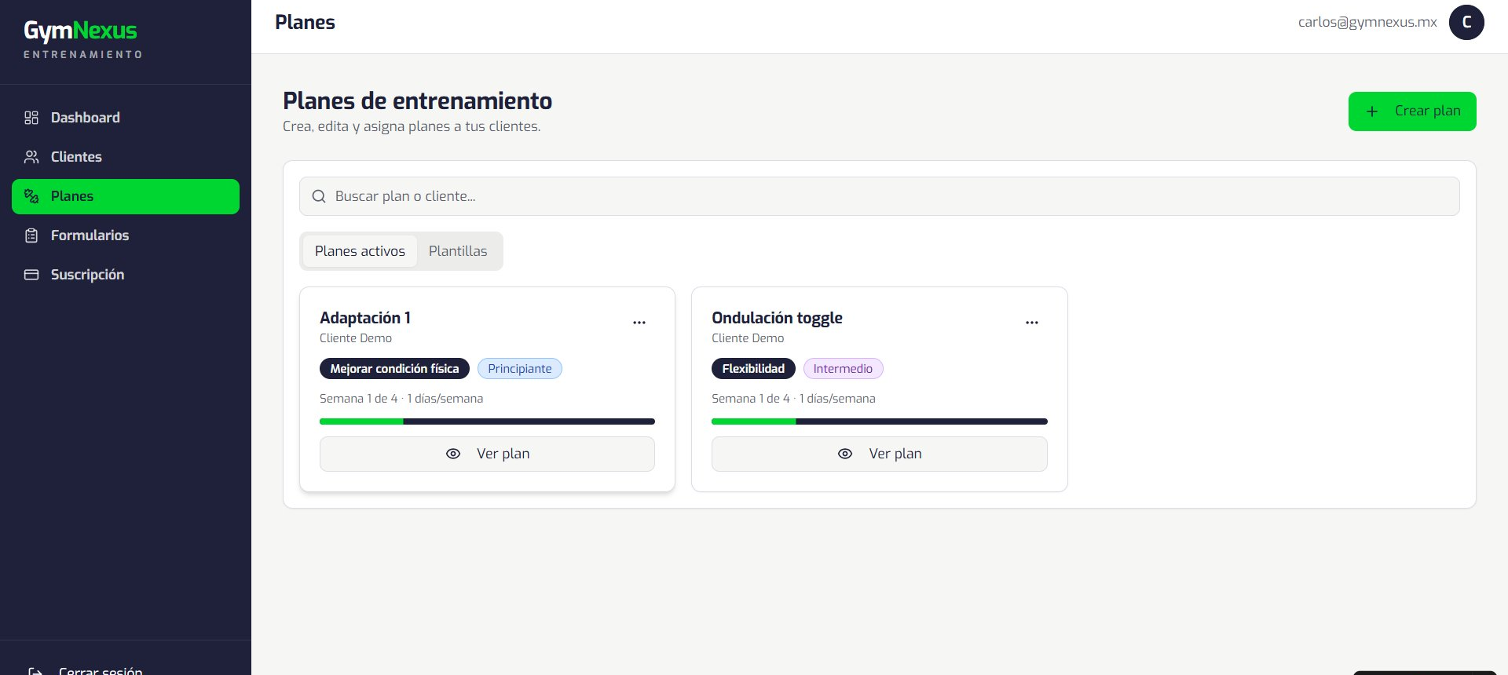Click the Suscripción card icon
Viewport: 1508px width, 675px height.
click(x=31, y=275)
